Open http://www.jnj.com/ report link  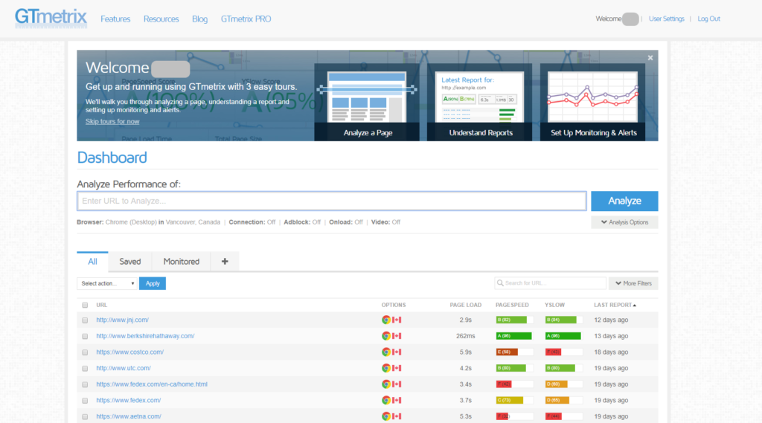123,320
